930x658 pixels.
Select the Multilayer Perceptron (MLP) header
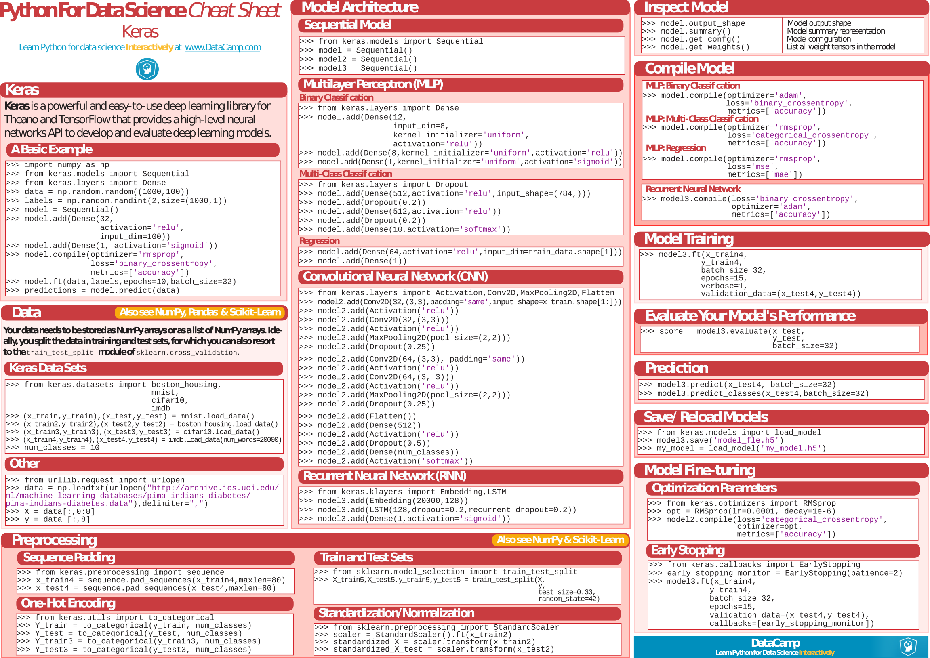pyautogui.click(x=373, y=84)
